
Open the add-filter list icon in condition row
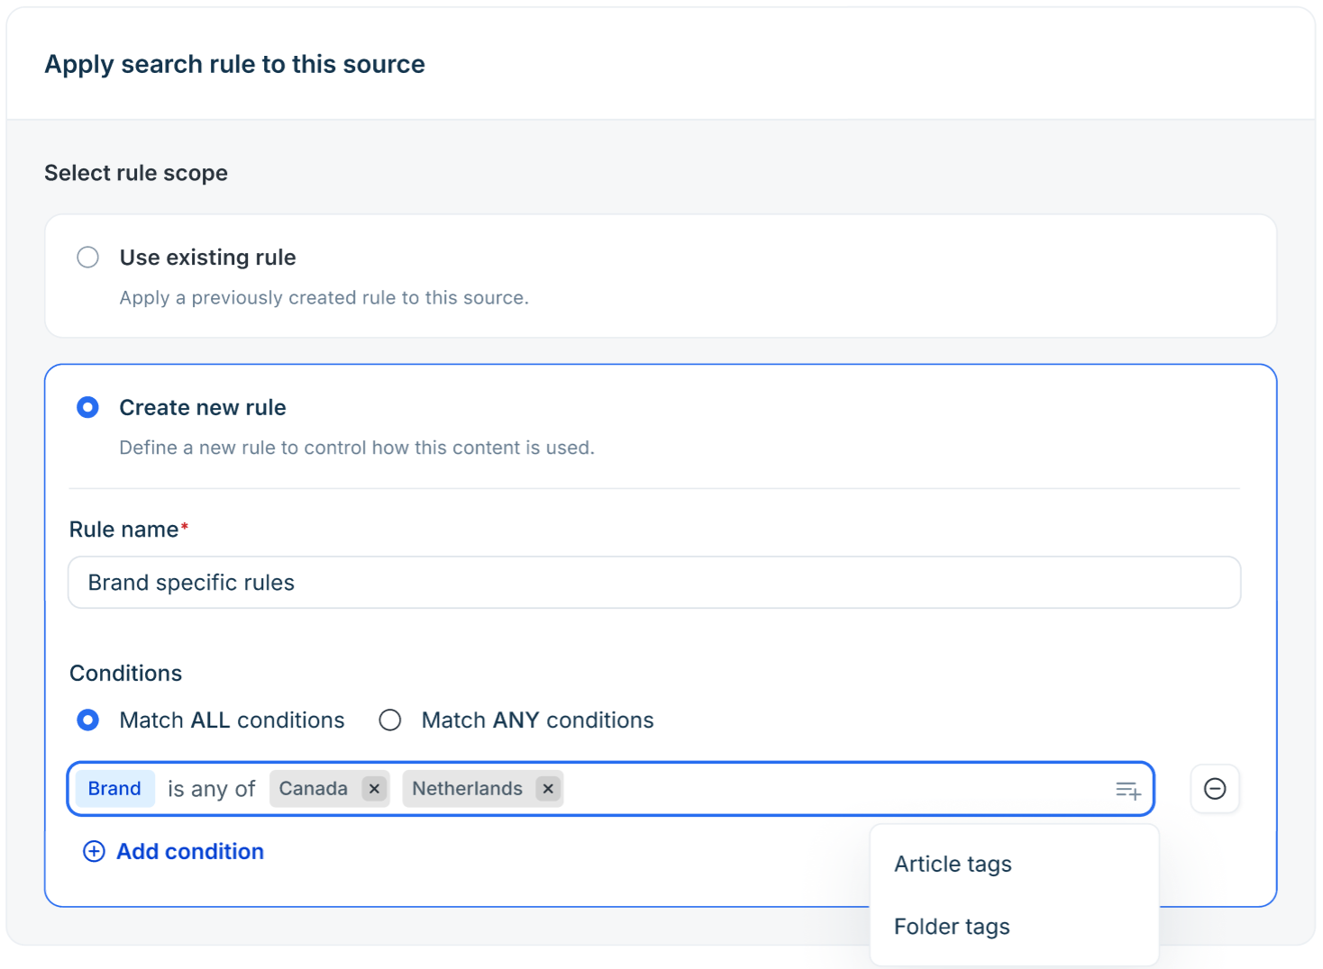point(1127,791)
